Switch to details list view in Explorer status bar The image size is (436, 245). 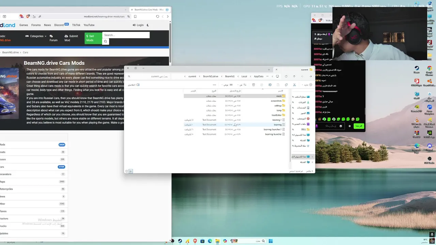pos(130,171)
